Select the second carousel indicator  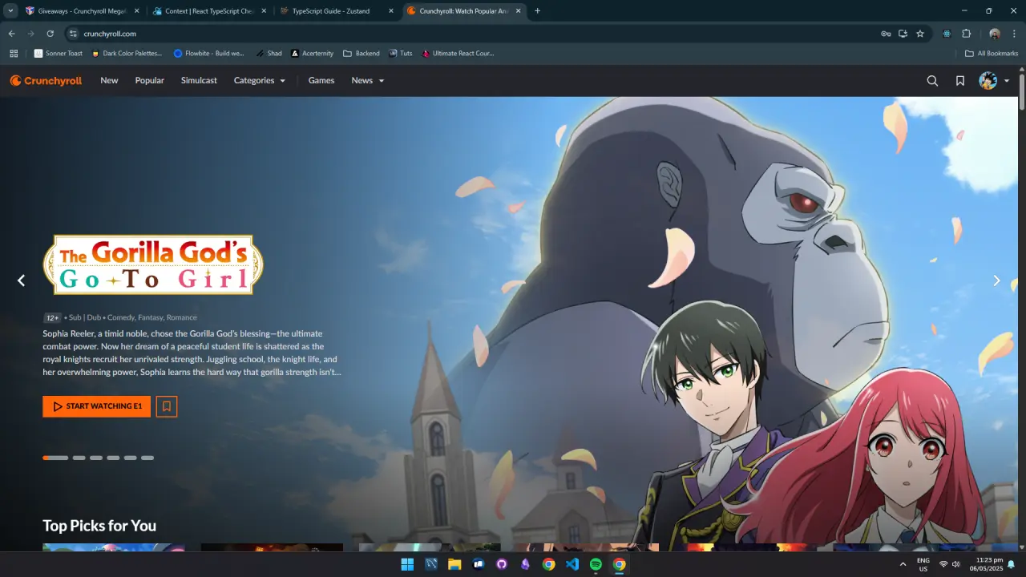coord(79,458)
